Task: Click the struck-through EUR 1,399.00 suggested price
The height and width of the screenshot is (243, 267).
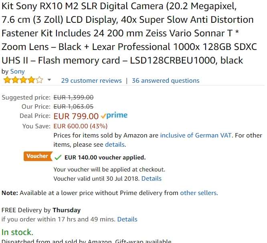Action: (73, 97)
